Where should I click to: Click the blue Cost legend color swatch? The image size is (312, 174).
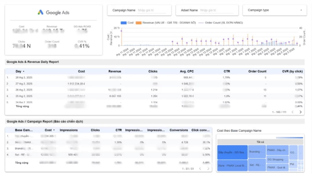(124, 23)
